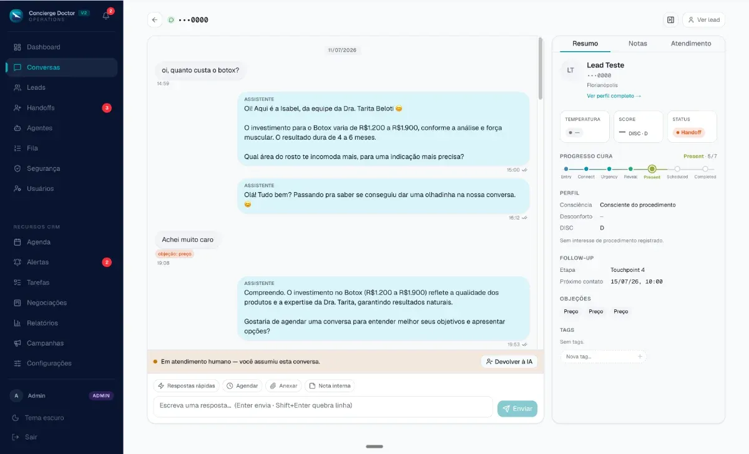The width and height of the screenshot is (749, 454).
Task: Click 'oi, quanto custa o botox?' message
Action: [x=200, y=70]
